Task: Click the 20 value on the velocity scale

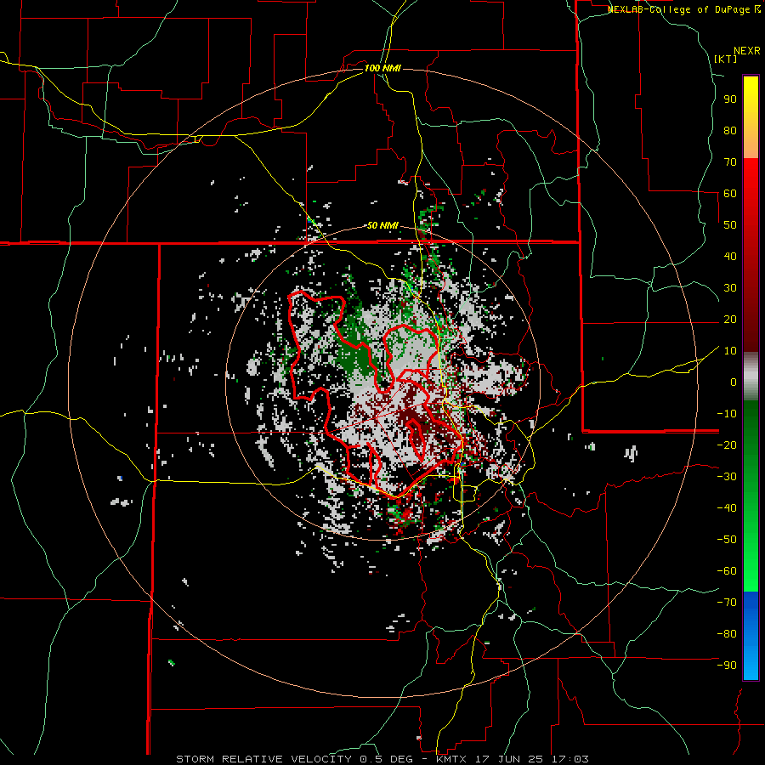Action: [730, 319]
